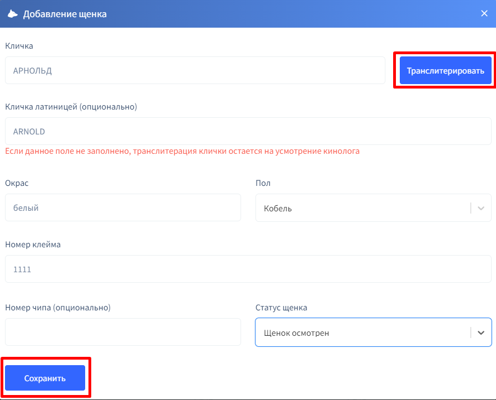496x400 pixels.
Task: Open Статус щенка combo showing Щенок осмотрен
Action: click(362, 333)
